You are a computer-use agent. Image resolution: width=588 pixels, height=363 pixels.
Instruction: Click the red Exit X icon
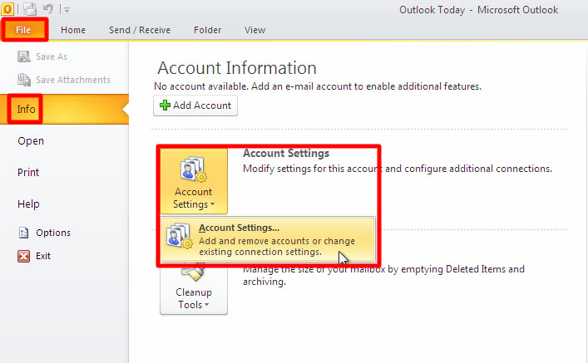point(23,256)
